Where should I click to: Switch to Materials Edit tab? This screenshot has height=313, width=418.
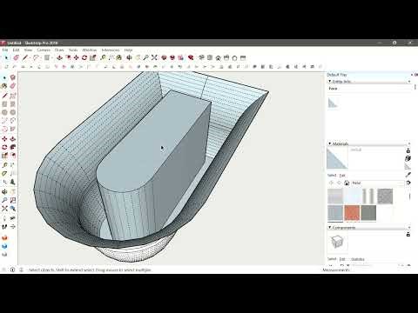coord(342,176)
